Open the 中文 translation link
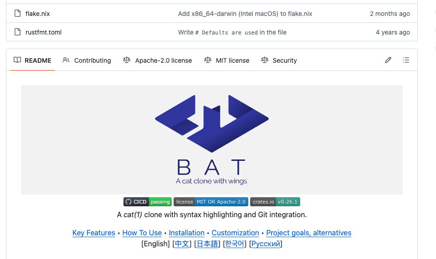This screenshot has width=436, height=259. pyautogui.click(x=182, y=244)
